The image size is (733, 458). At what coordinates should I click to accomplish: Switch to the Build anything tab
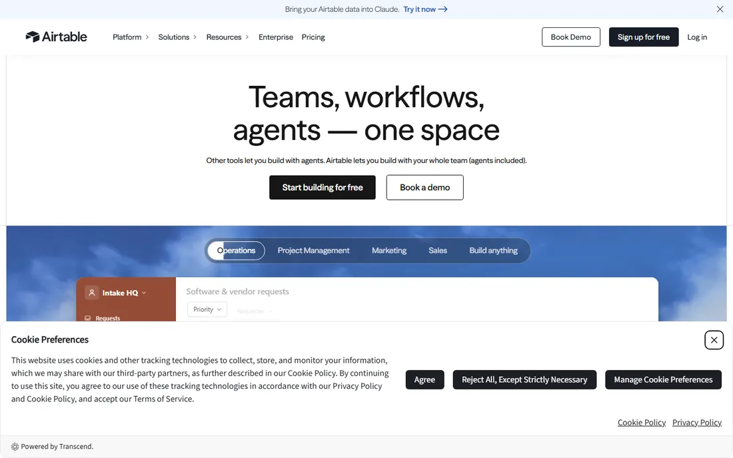pyautogui.click(x=493, y=251)
